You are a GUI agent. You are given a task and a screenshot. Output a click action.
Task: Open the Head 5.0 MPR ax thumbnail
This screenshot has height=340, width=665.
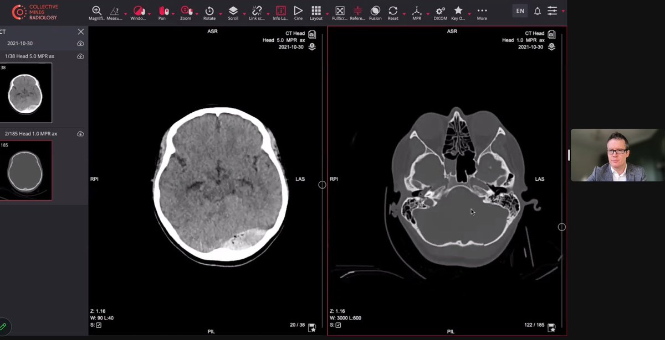[25, 93]
